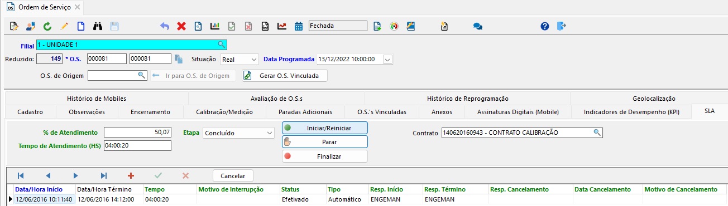Image resolution: width=728 pixels, height=206 pixels.
Task: Open the Avaliação de O.S.s tab
Action: [276, 99]
